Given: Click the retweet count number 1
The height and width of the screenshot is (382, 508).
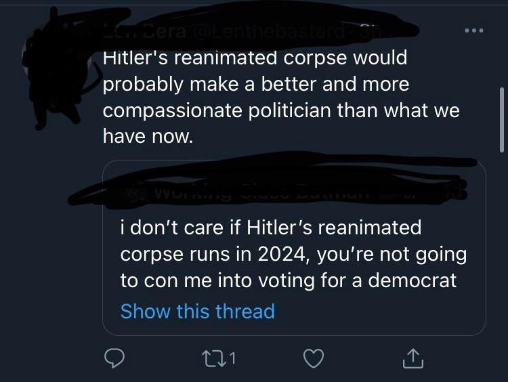Looking at the screenshot, I should (x=232, y=358).
